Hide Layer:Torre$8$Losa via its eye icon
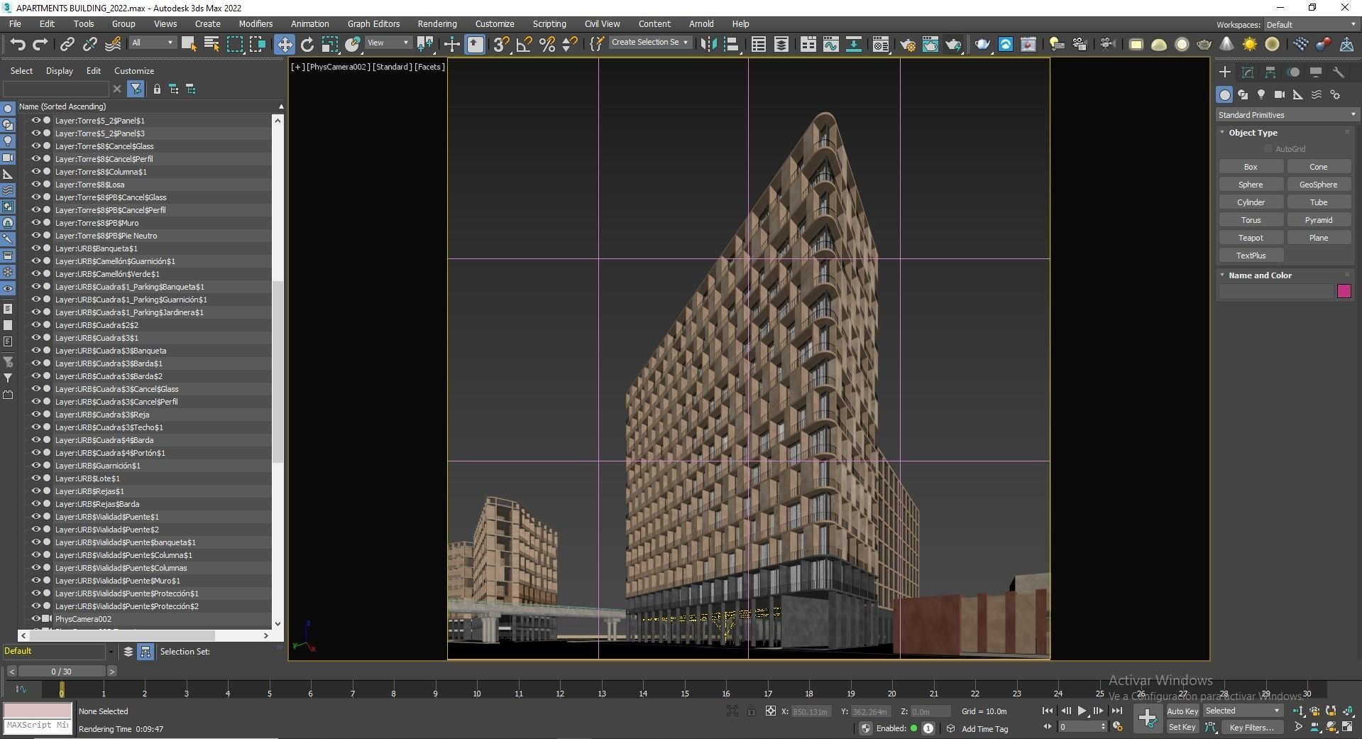Viewport: 1362px width, 739px height. 35,185
